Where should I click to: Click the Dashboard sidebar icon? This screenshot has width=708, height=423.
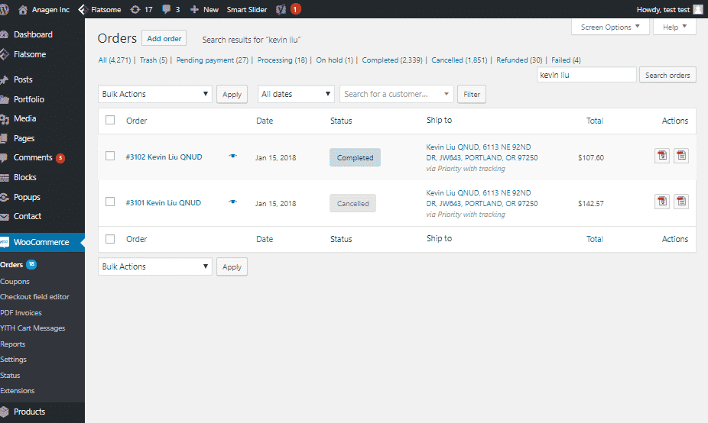[4, 34]
